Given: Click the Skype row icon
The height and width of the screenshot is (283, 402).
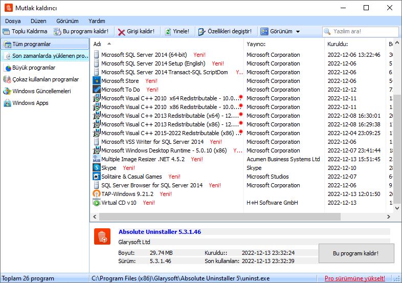Looking at the screenshot, I should [x=96, y=168].
